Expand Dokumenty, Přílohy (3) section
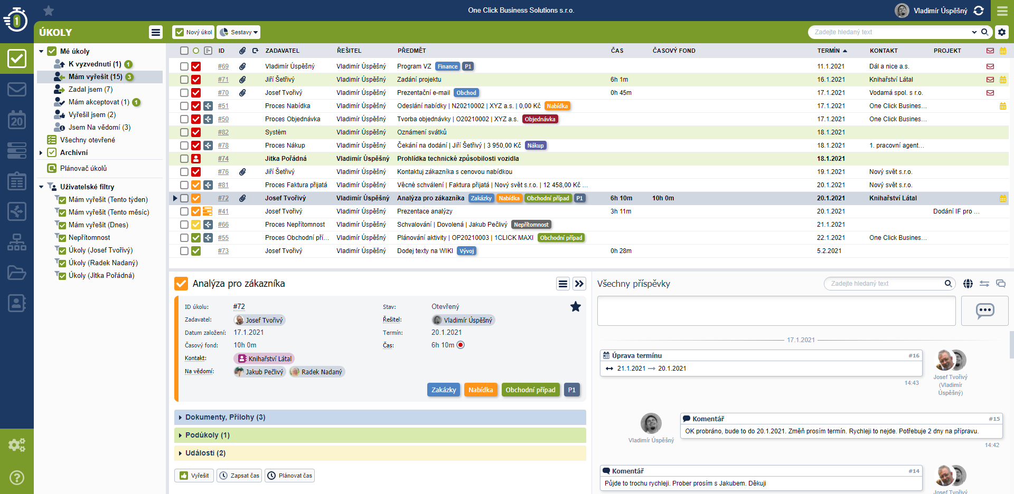This screenshot has height=494, width=1014. point(380,418)
